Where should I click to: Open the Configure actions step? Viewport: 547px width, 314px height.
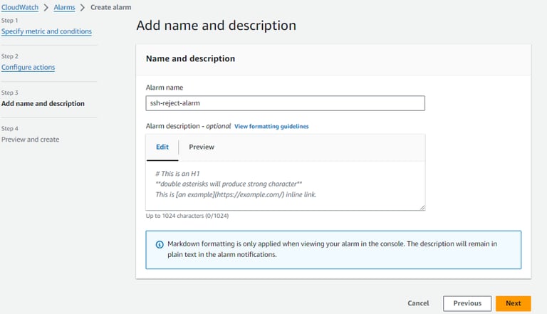tap(28, 68)
